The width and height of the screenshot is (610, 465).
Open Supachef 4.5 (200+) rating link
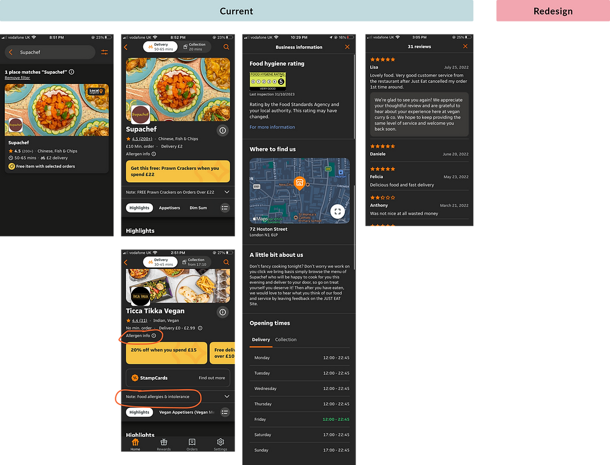(141, 139)
